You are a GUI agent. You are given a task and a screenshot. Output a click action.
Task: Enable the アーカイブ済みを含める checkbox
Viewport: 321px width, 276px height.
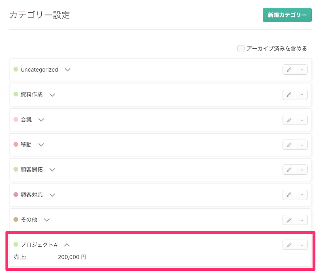tap(241, 49)
